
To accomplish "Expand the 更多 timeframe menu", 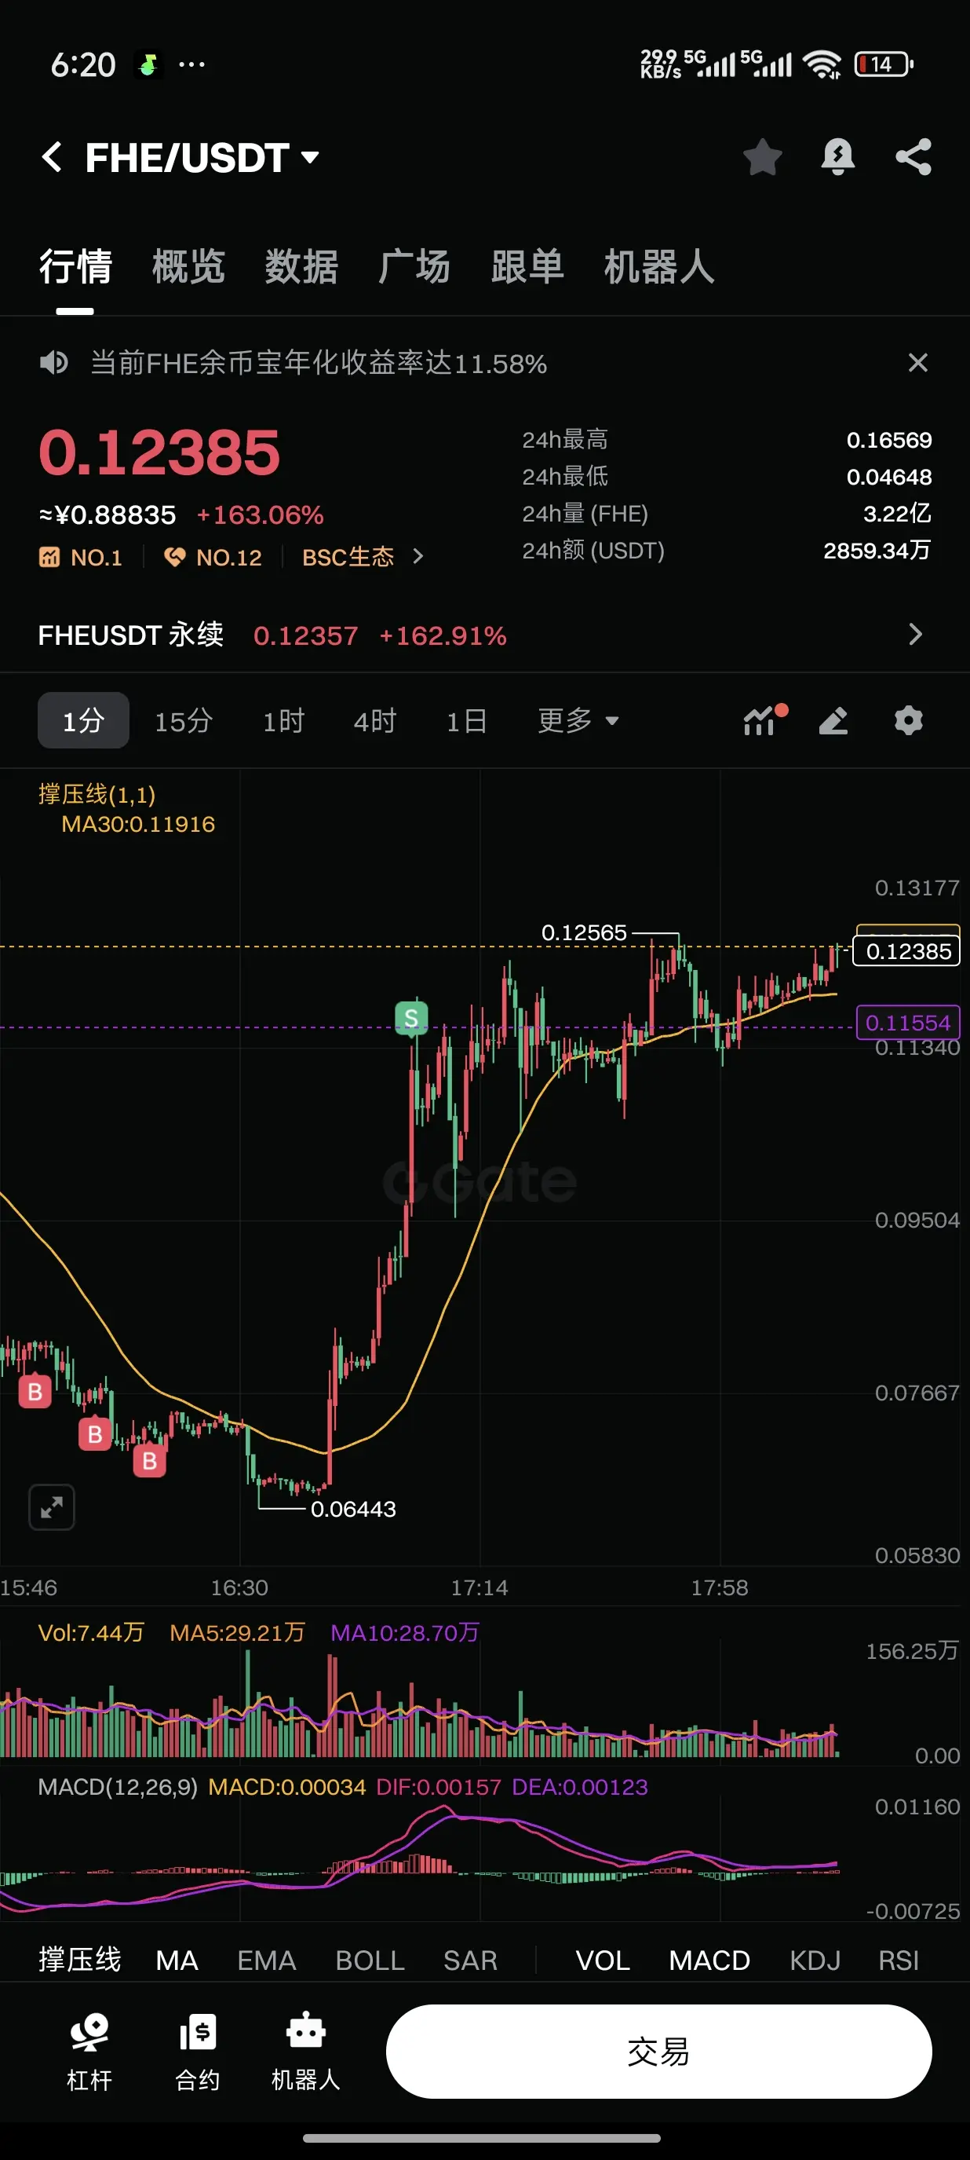I will click(x=578, y=720).
